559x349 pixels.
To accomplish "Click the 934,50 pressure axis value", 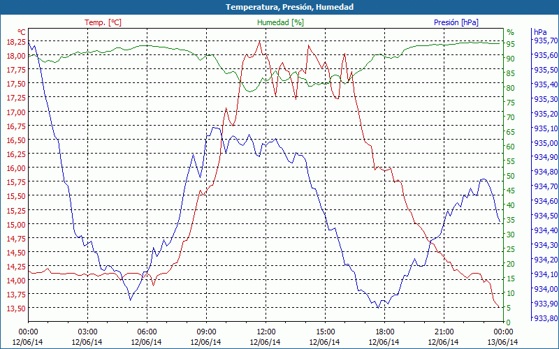I will 545,216.
